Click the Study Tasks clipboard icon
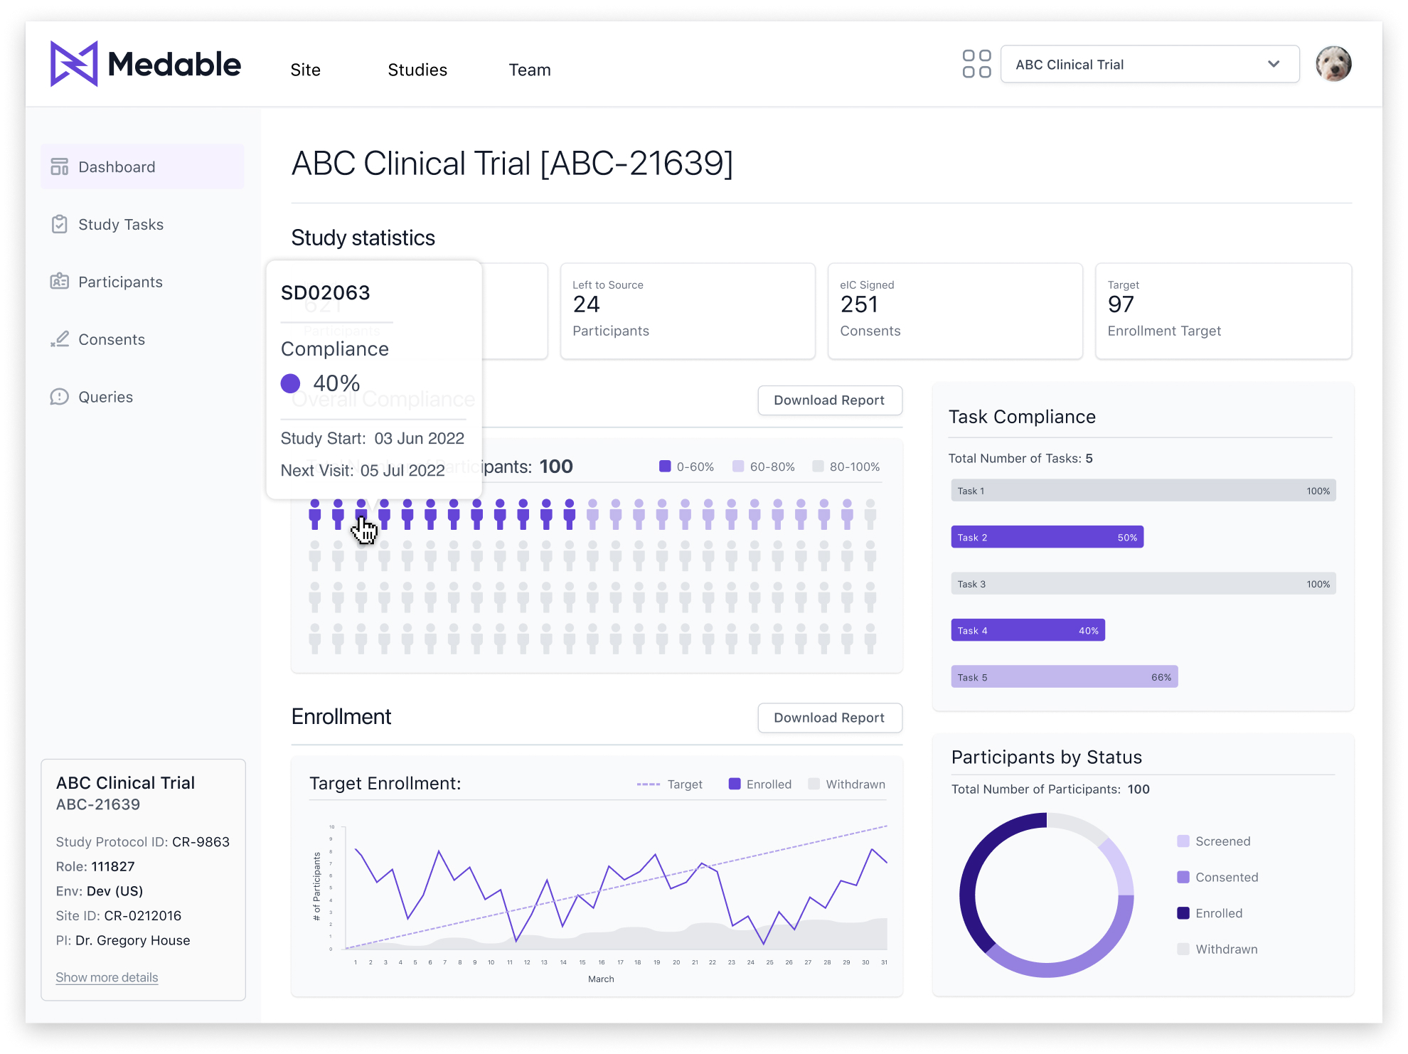The height and width of the screenshot is (1054, 1408). point(60,224)
